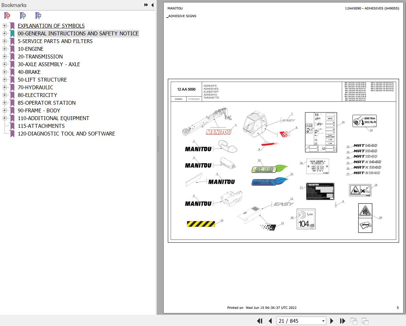Image resolution: width=406 pixels, height=326 pixels.
Task: Open 5-SERVICE PARTS AND FILTERS bookmark
Action: click(x=55, y=41)
